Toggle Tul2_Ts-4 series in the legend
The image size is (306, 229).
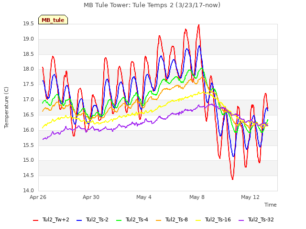pos(132,219)
